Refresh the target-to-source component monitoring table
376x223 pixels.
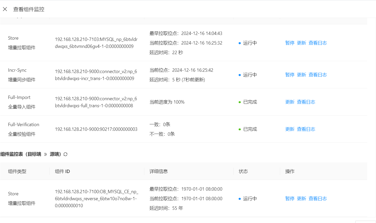click(66, 154)
